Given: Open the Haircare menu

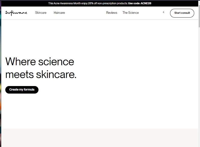Looking at the screenshot, I should [59, 13].
